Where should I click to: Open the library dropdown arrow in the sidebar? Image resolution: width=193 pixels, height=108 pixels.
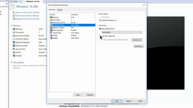tap(7, 4)
